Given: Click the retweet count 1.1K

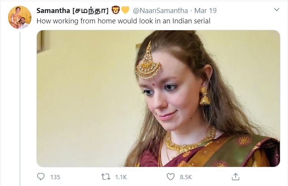Looking at the screenshot, I should tap(121, 177).
